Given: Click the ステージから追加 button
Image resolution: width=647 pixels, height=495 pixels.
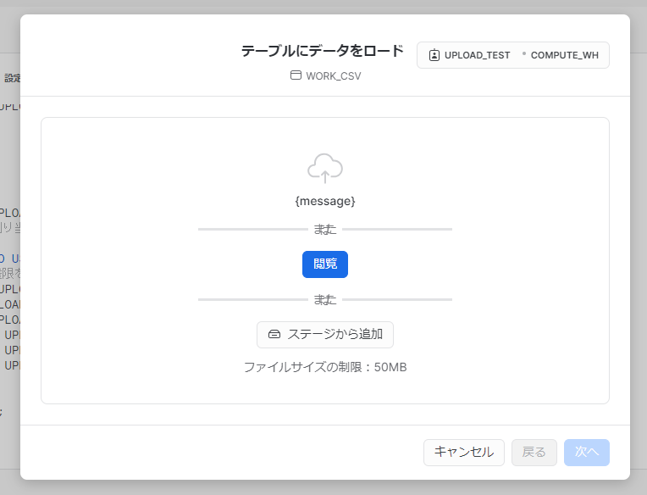Looking at the screenshot, I should [x=324, y=335].
